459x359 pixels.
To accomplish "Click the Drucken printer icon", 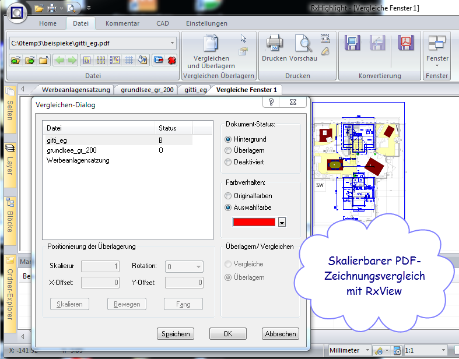I will (x=274, y=43).
